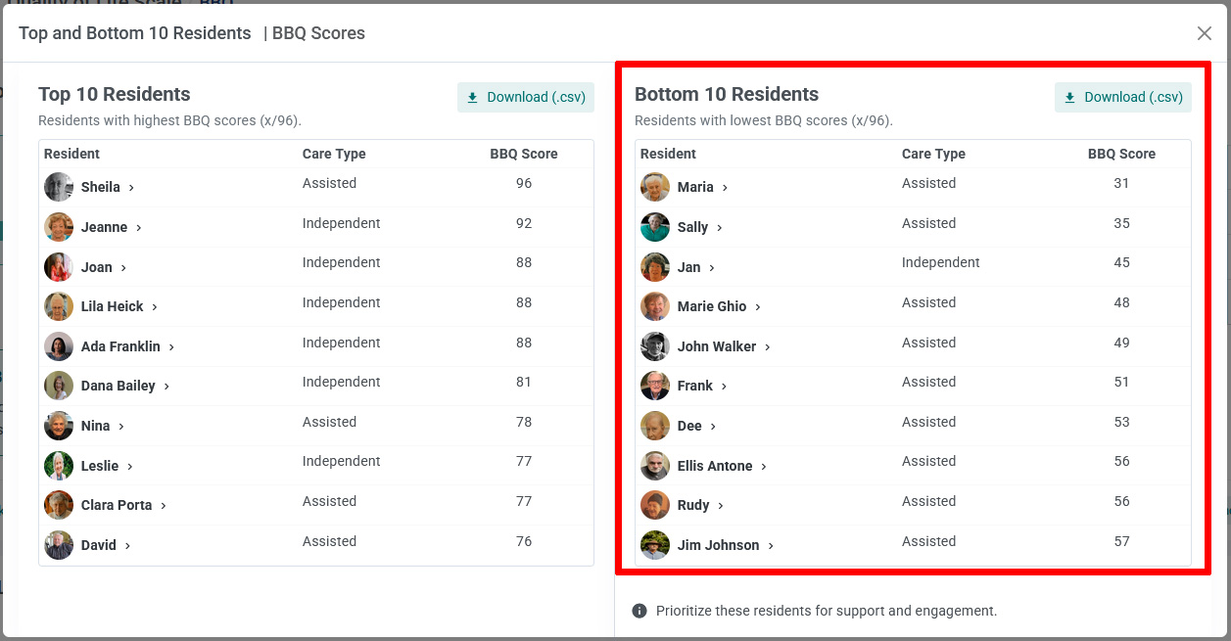The height and width of the screenshot is (641, 1231).
Task: Click chevron beside Clara Porta
Action: coord(164,506)
